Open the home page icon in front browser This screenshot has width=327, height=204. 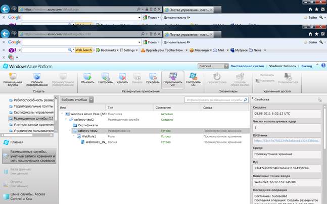point(310,34)
